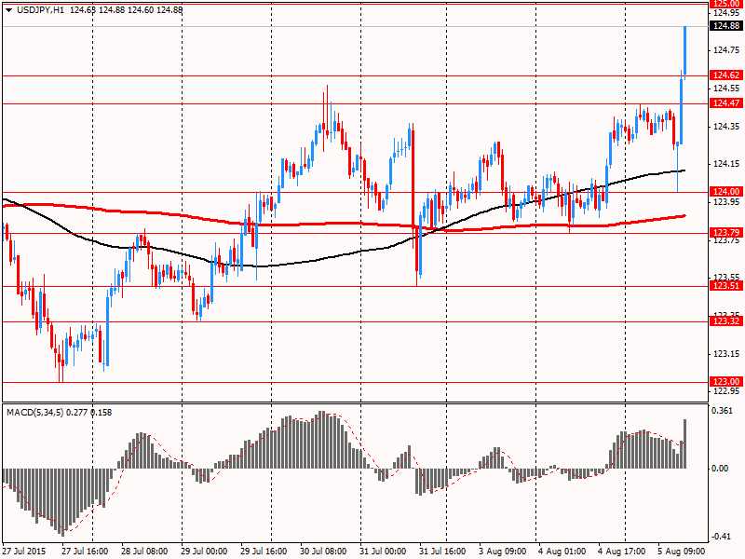This screenshot has width=745, height=559.
Task: Click the 27 Jul 16:00 time axis label
Action: point(85,552)
